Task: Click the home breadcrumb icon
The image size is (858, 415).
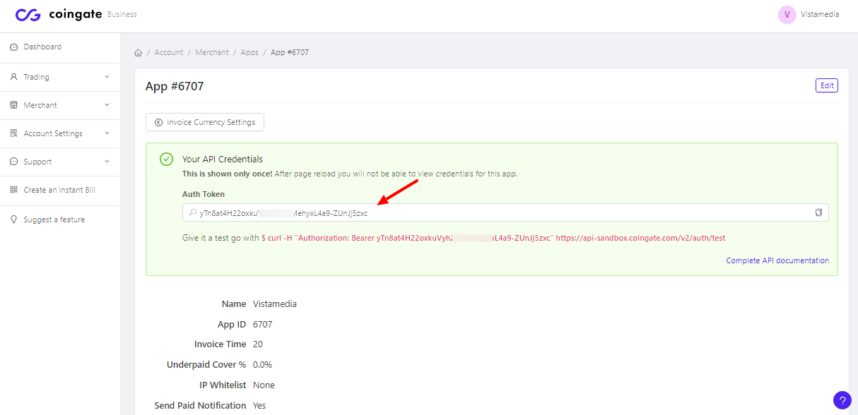Action: [x=139, y=53]
